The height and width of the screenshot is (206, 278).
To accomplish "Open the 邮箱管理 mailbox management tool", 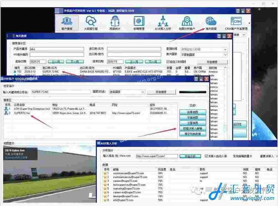I will click(x=139, y=23).
